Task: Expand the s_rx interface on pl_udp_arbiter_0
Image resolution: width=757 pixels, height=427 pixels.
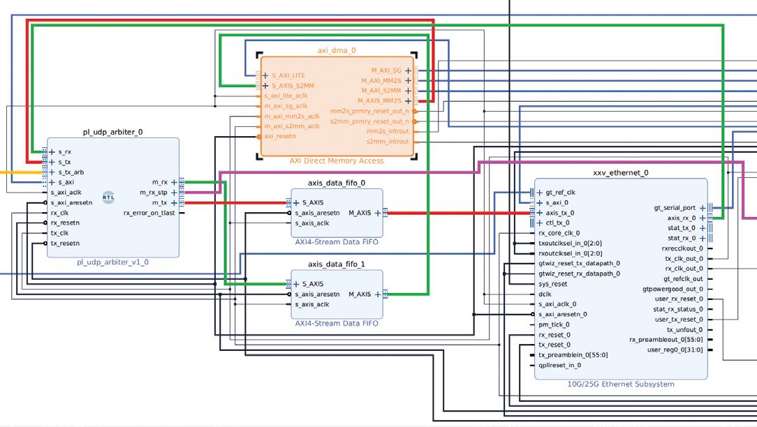Action: (52, 152)
